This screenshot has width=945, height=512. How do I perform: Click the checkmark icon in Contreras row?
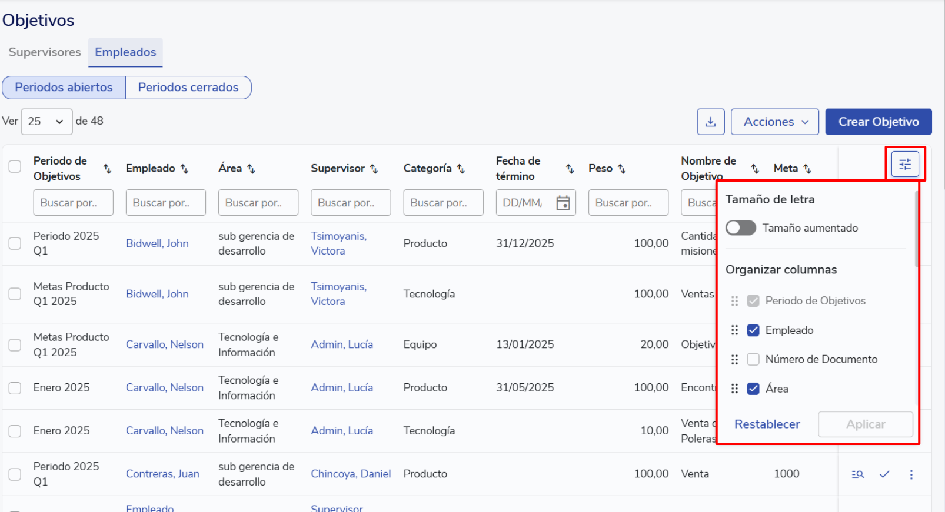pyautogui.click(x=884, y=474)
